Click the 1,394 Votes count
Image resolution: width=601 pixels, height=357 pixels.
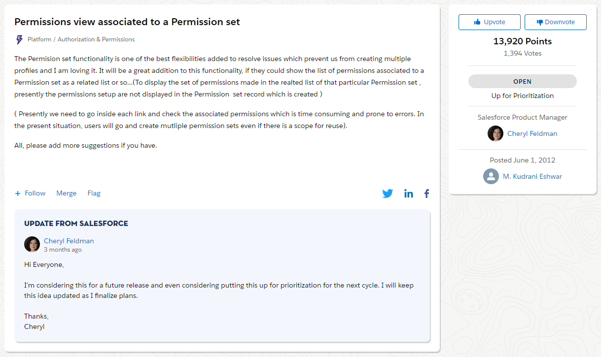click(522, 53)
